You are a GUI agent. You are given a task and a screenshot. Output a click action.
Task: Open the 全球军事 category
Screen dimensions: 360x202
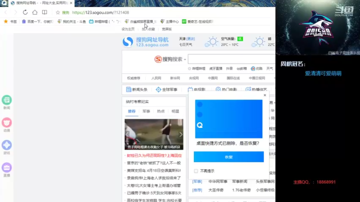click(166, 89)
